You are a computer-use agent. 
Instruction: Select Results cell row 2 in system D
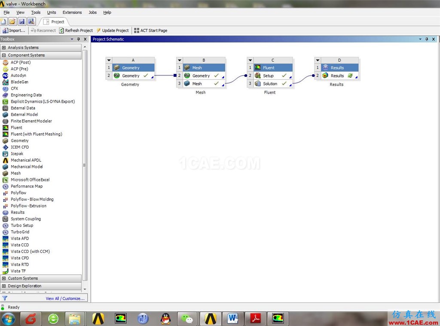point(340,76)
